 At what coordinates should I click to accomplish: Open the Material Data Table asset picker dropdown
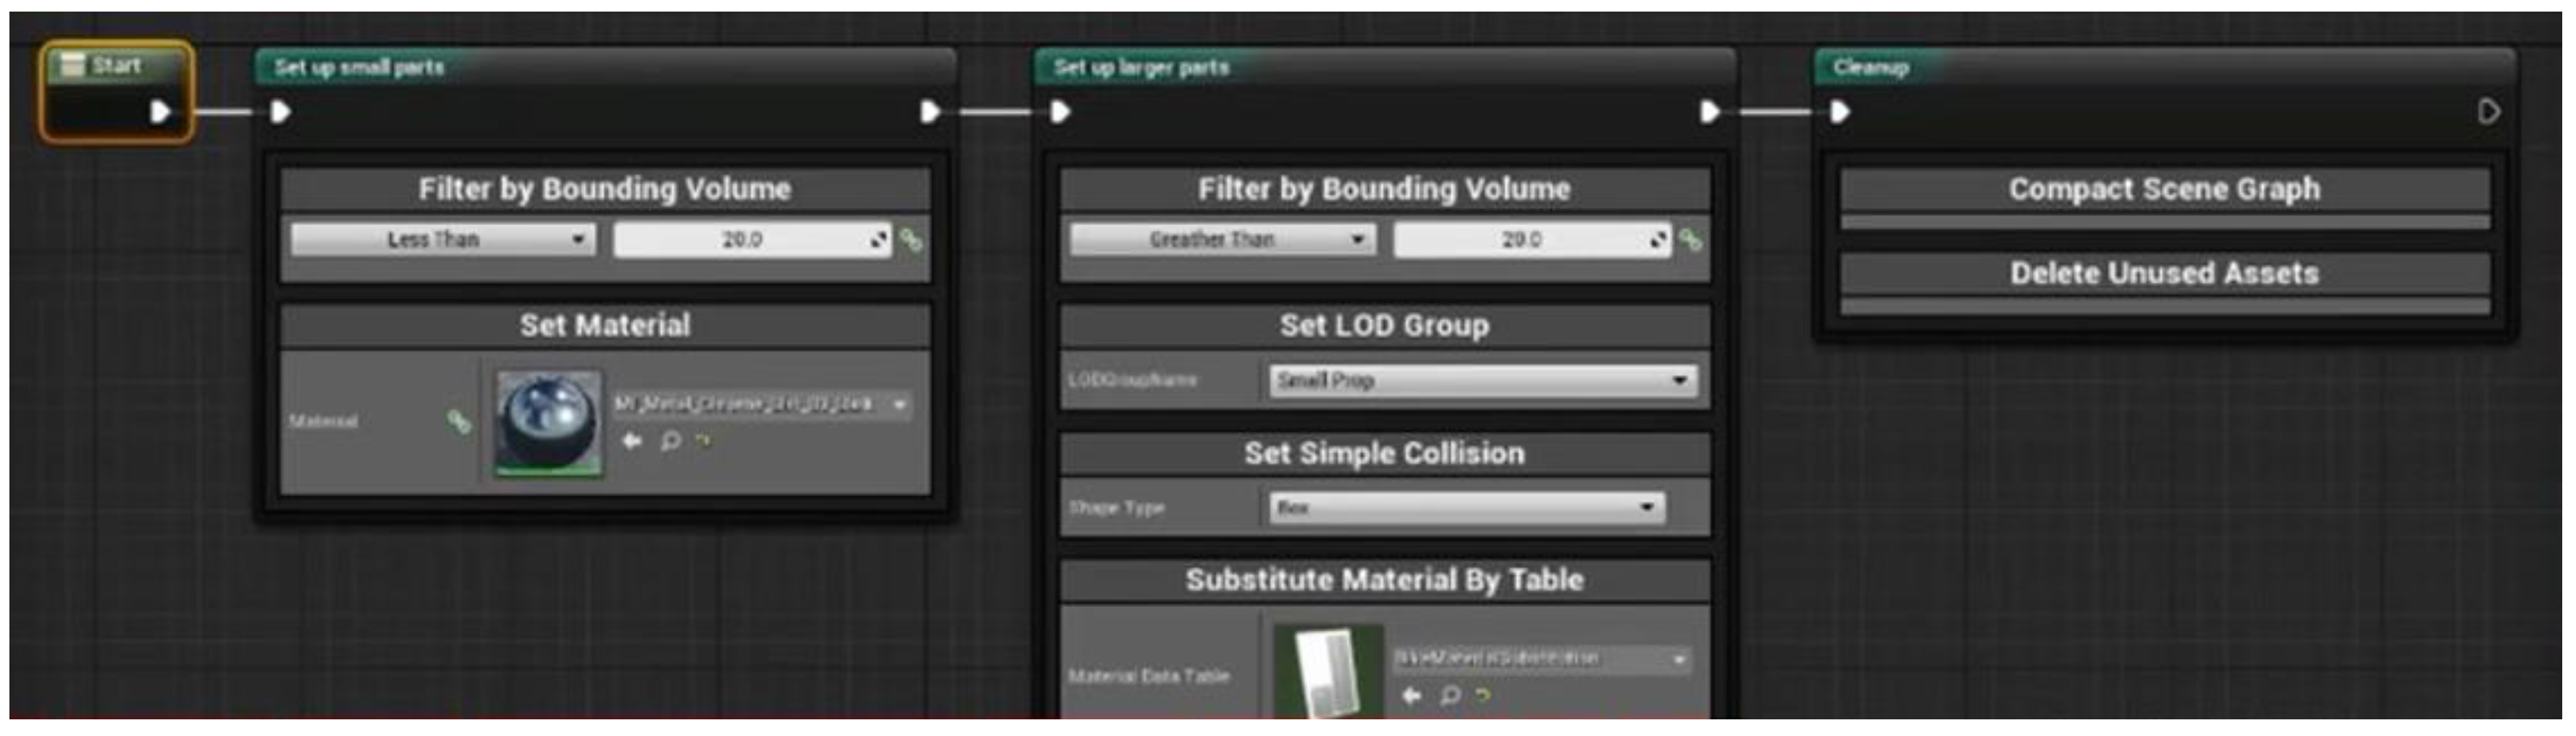click(x=1542, y=659)
